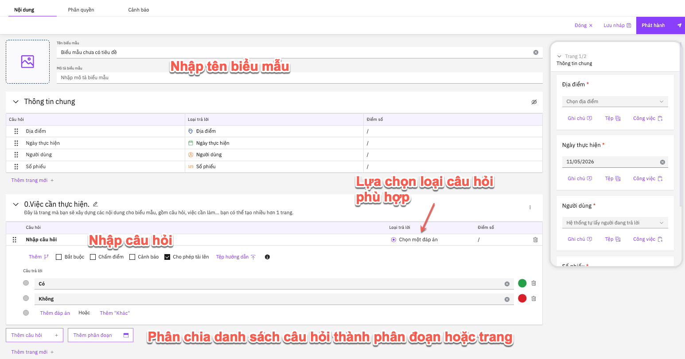Click Lưu nháp to save draft

pyautogui.click(x=617, y=25)
